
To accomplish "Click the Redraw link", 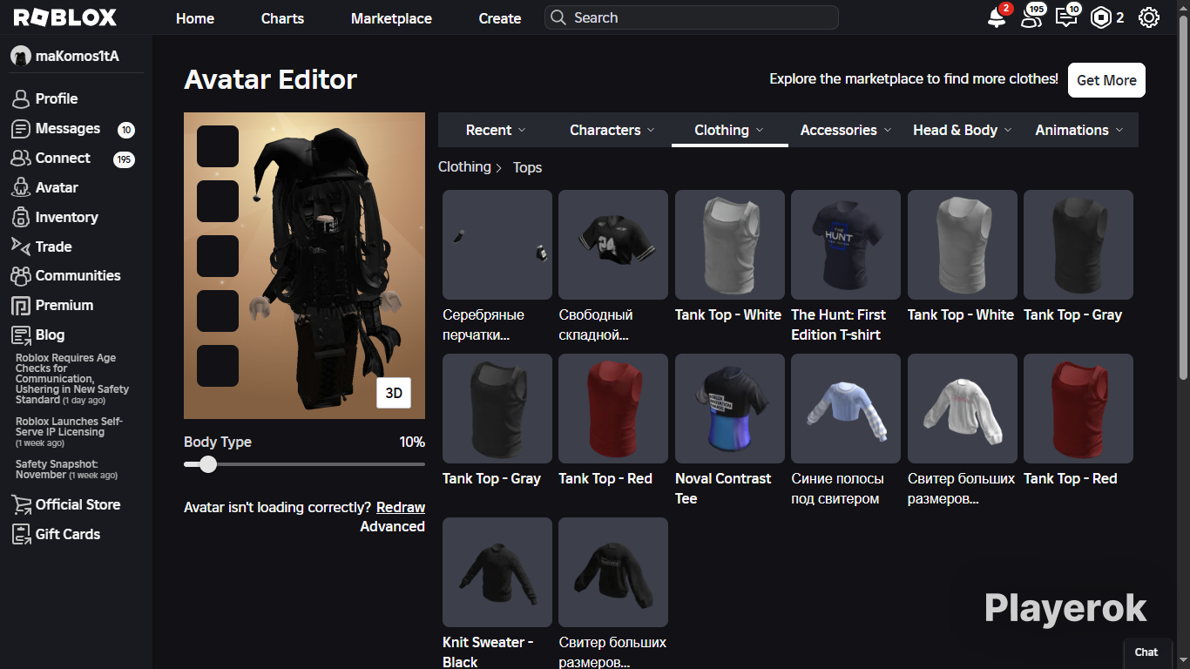I will click(401, 507).
